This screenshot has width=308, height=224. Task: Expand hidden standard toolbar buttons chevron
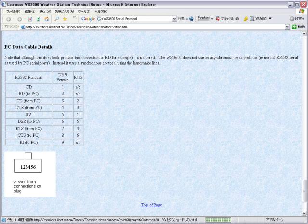pyautogui.click(x=74, y=17)
